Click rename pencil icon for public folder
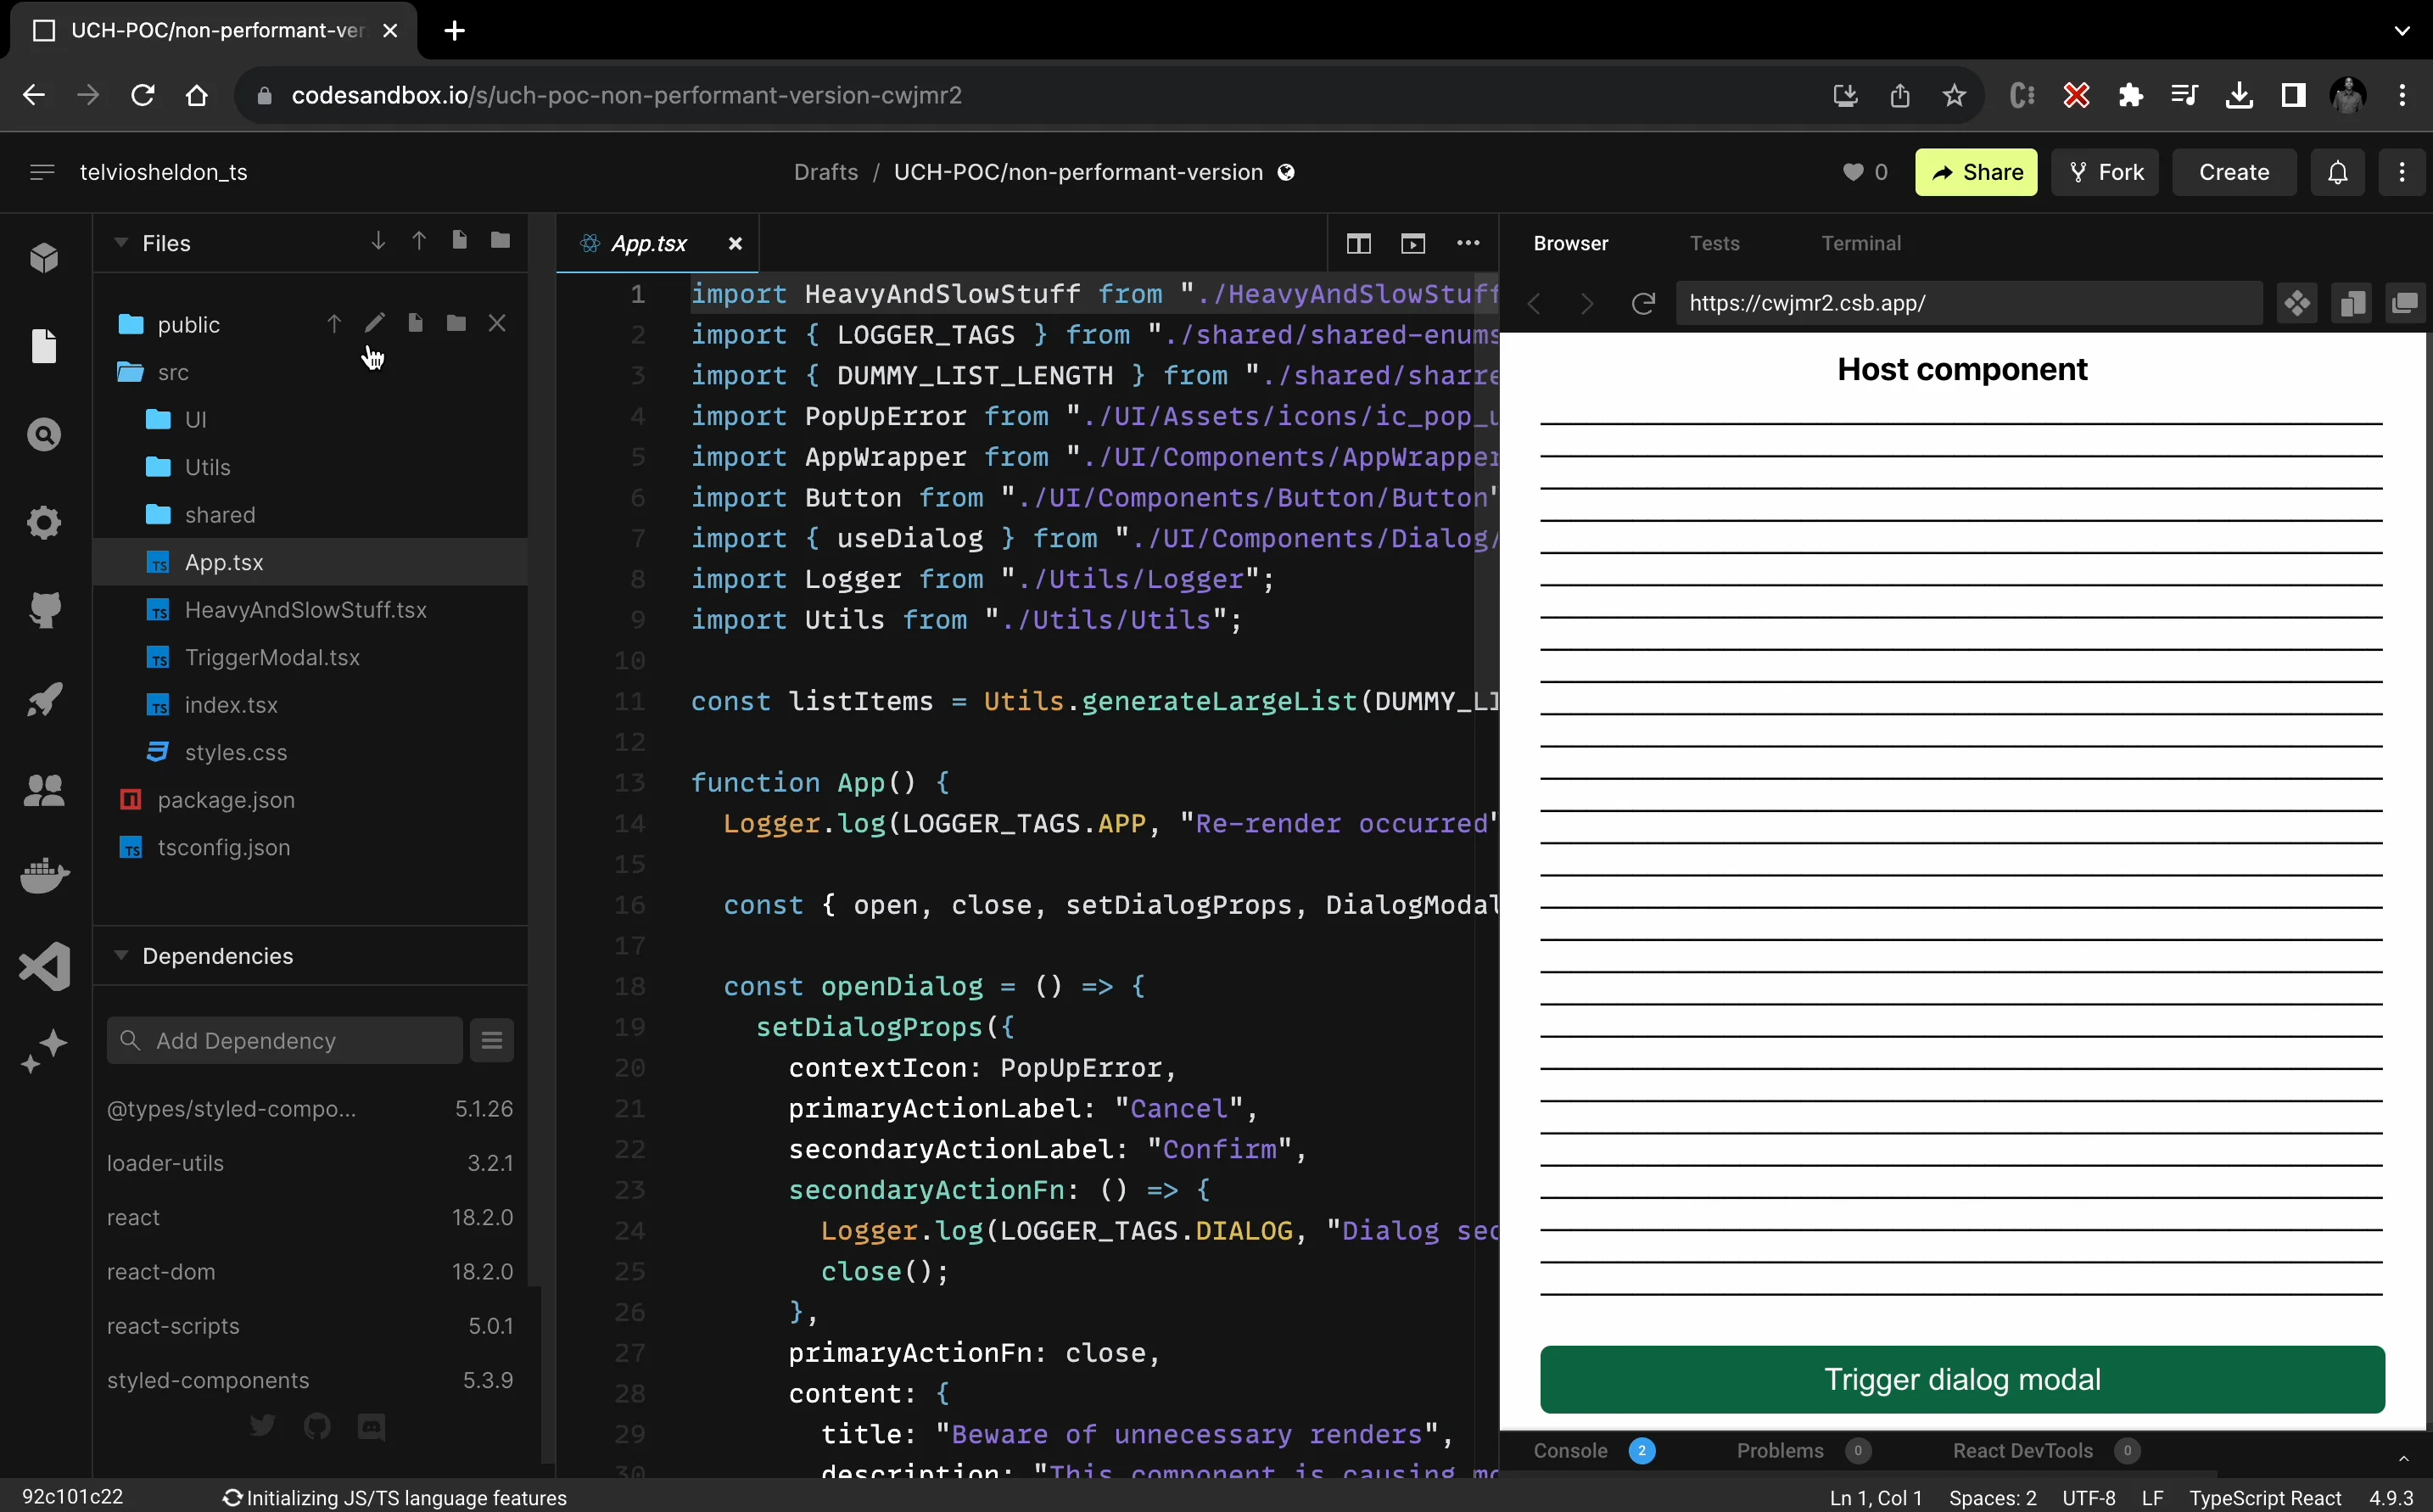2433x1512 pixels. tap(374, 323)
